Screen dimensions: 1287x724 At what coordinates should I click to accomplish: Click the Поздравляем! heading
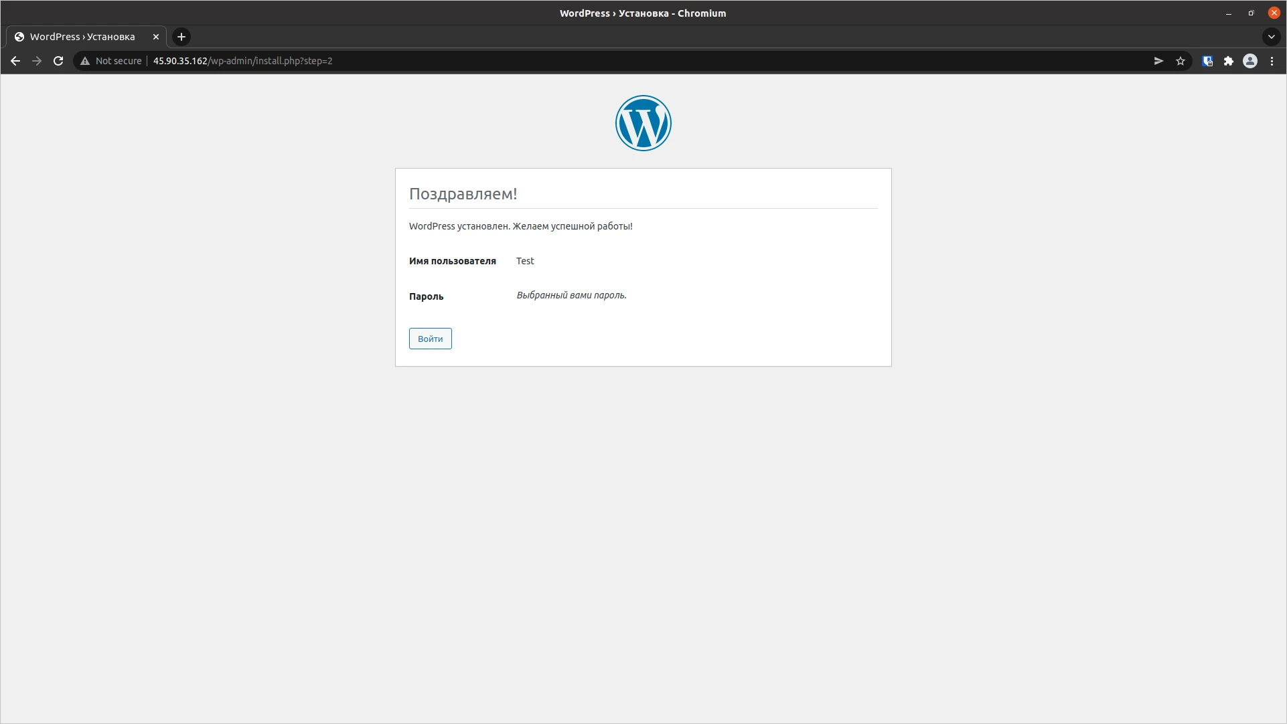(x=463, y=194)
